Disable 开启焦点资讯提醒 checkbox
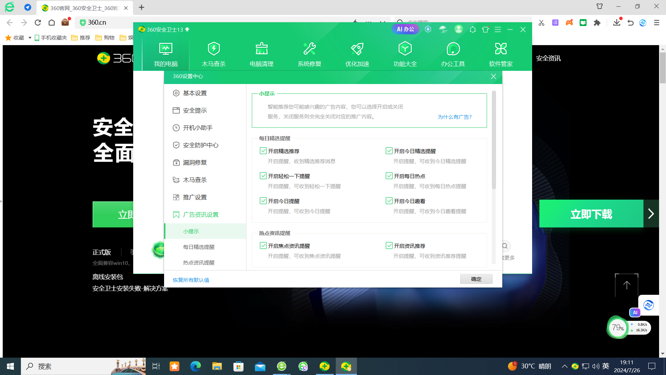 click(x=263, y=245)
